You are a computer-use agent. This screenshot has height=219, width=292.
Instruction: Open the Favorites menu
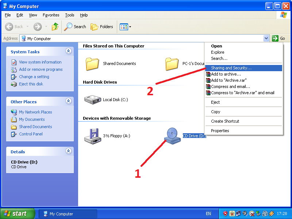pyautogui.click(x=51, y=15)
